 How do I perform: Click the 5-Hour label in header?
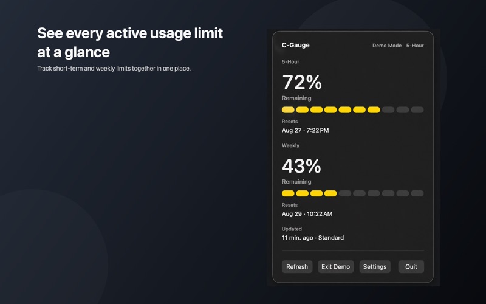(415, 46)
